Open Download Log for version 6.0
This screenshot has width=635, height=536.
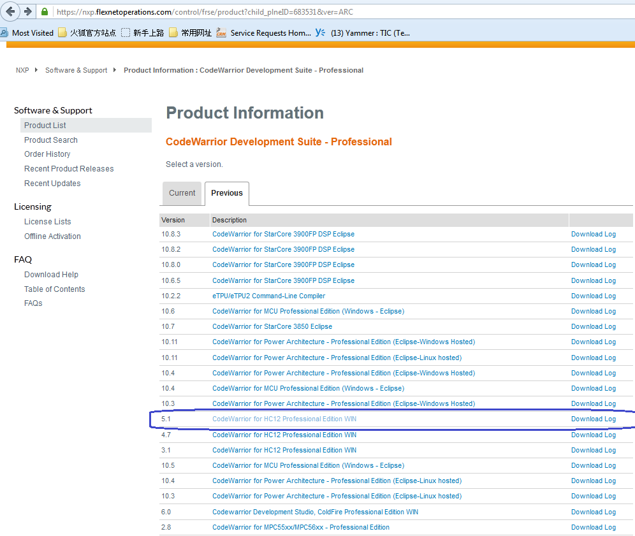point(594,512)
